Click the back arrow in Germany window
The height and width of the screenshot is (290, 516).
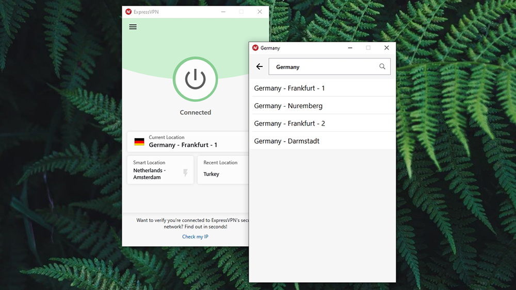pos(260,66)
